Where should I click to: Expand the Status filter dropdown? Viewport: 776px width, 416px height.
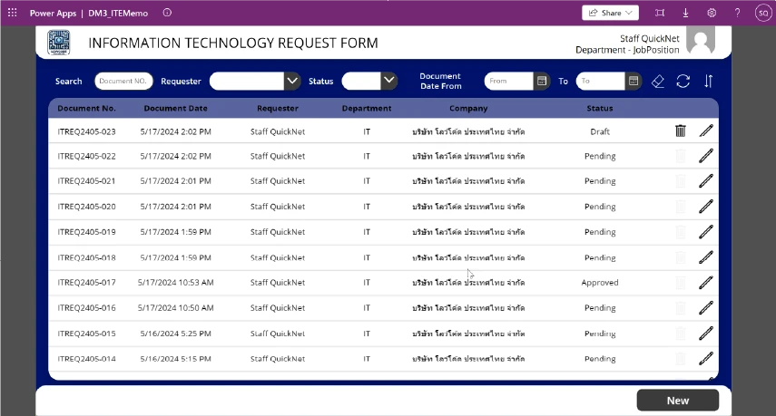click(388, 81)
